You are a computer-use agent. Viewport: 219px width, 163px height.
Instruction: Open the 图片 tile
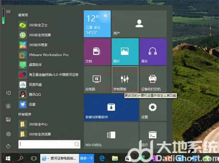tap(125, 52)
